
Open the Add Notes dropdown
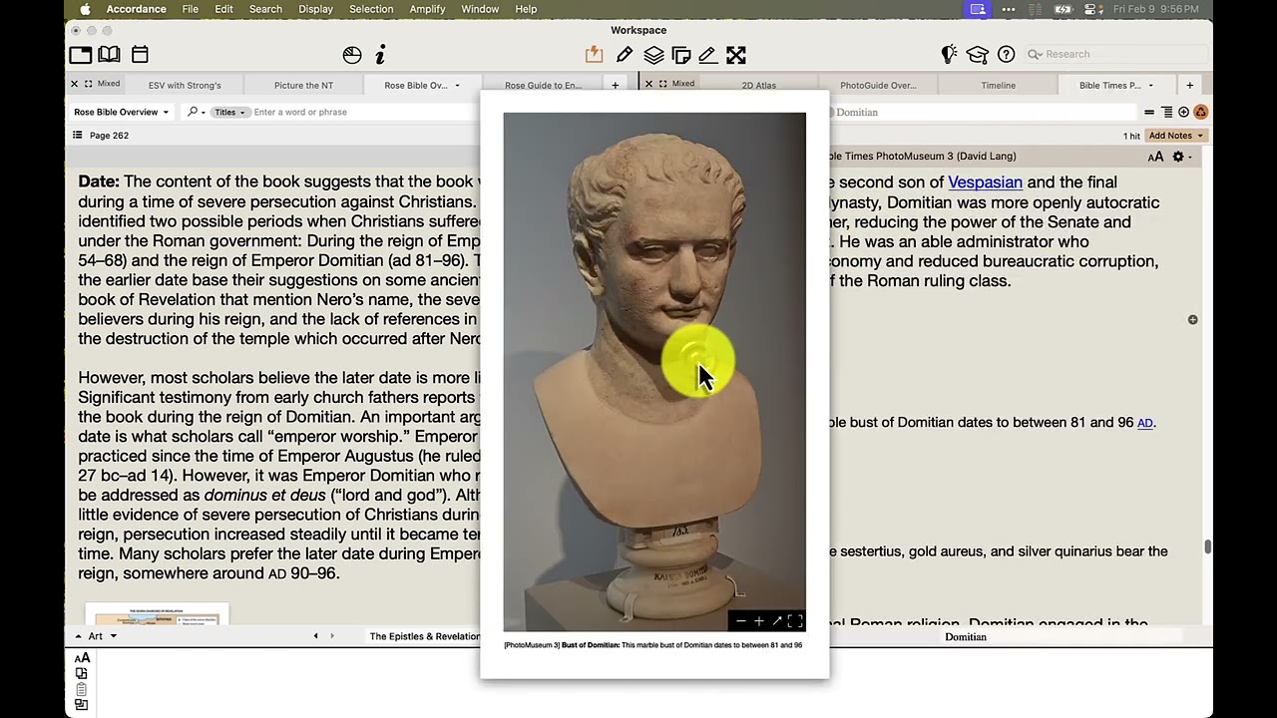point(1177,136)
